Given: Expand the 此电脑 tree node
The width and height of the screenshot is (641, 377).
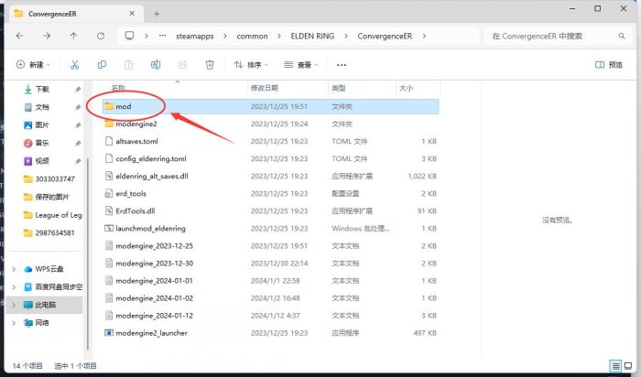Looking at the screenshot, I should click(x=14, y=305).
